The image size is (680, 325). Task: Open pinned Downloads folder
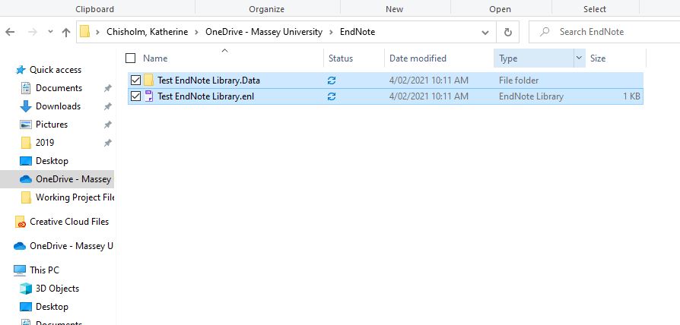58,106
